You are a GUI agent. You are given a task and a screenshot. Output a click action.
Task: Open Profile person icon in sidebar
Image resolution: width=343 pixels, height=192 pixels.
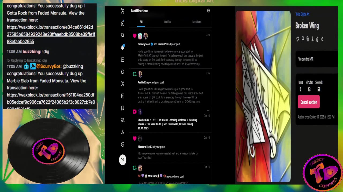point(122,132)
